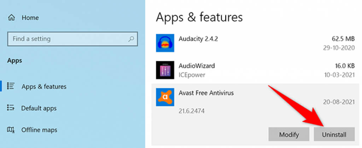Click the AudioWizard app icon

[165, 70]
